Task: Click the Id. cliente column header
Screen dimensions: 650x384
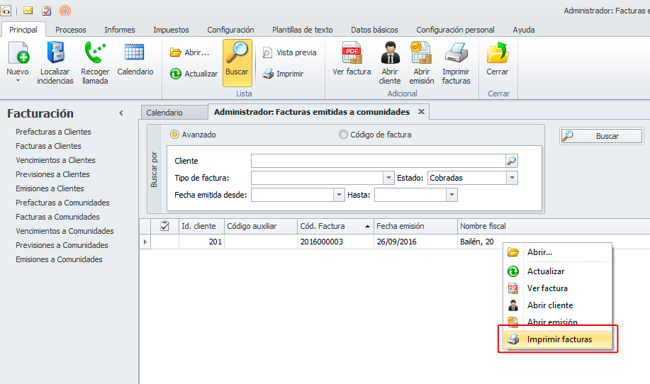Action: pyautogui.click(x=201, y=226)
